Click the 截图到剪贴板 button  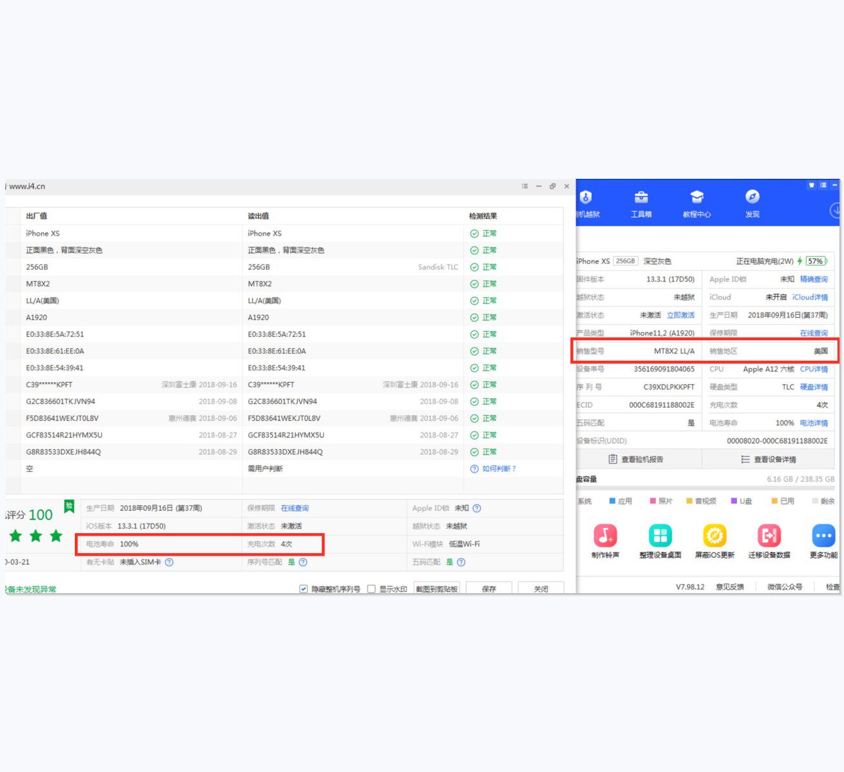tap(437, 589)
